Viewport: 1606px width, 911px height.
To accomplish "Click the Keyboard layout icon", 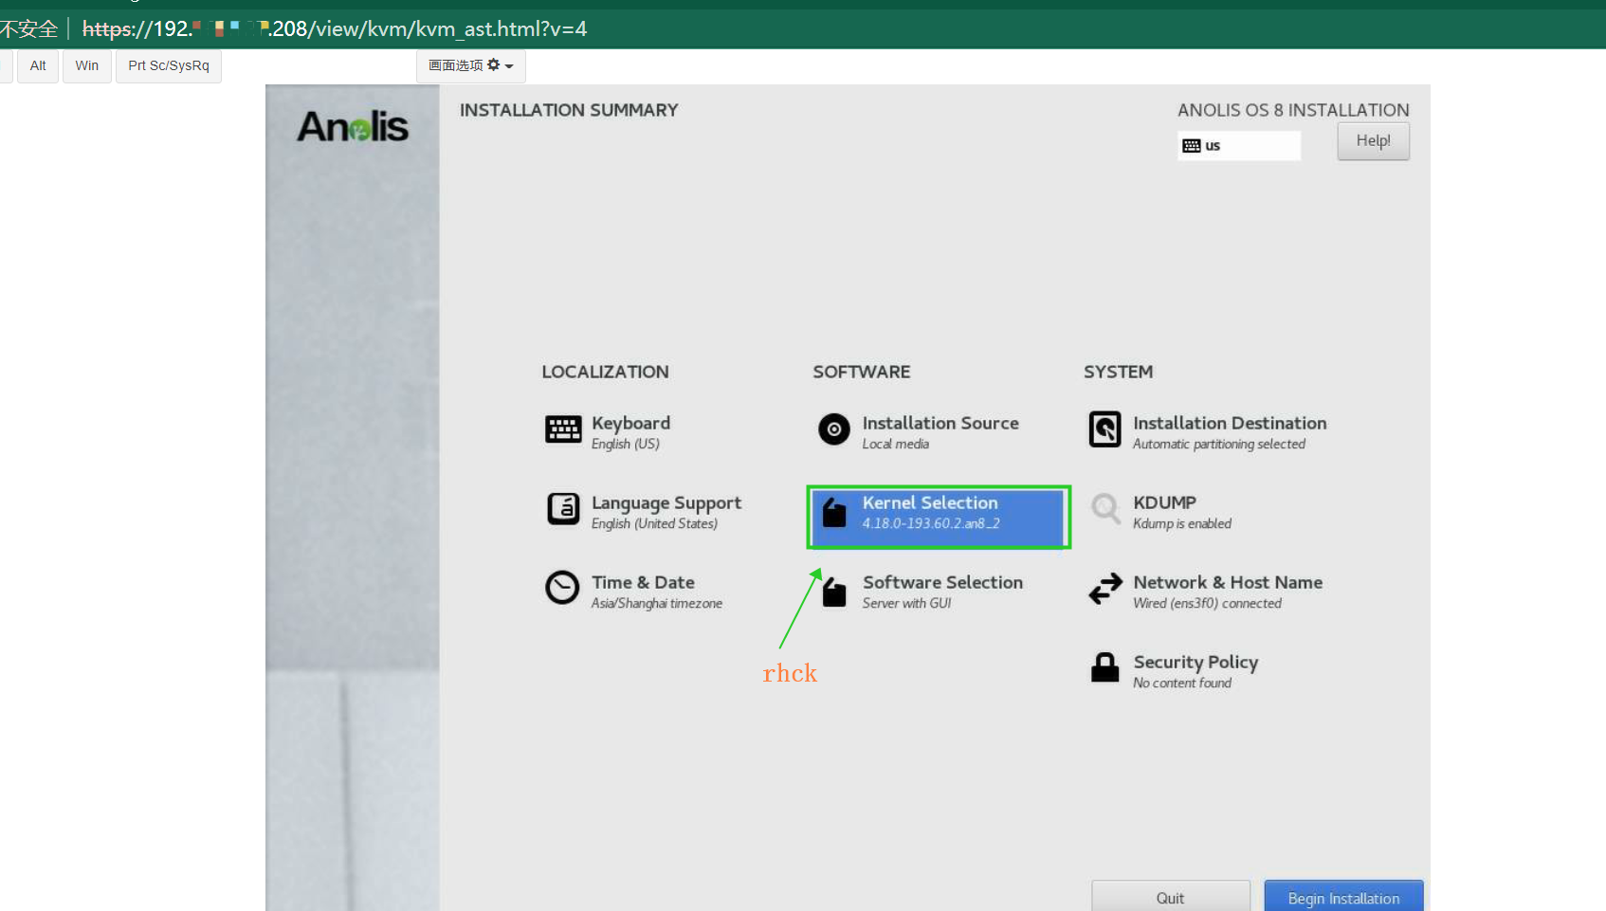I will click(563, 429).
